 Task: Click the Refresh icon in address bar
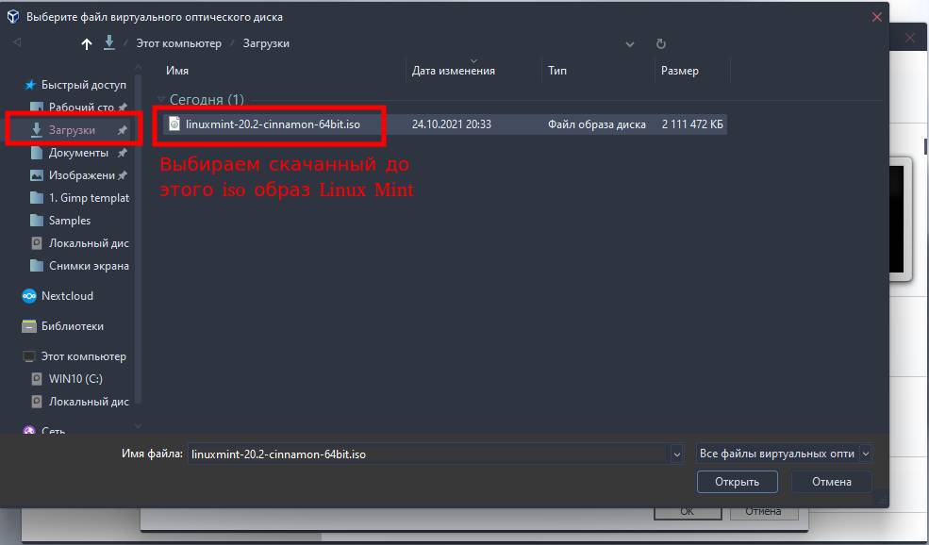pyautogui.click(x=661, y=44)
